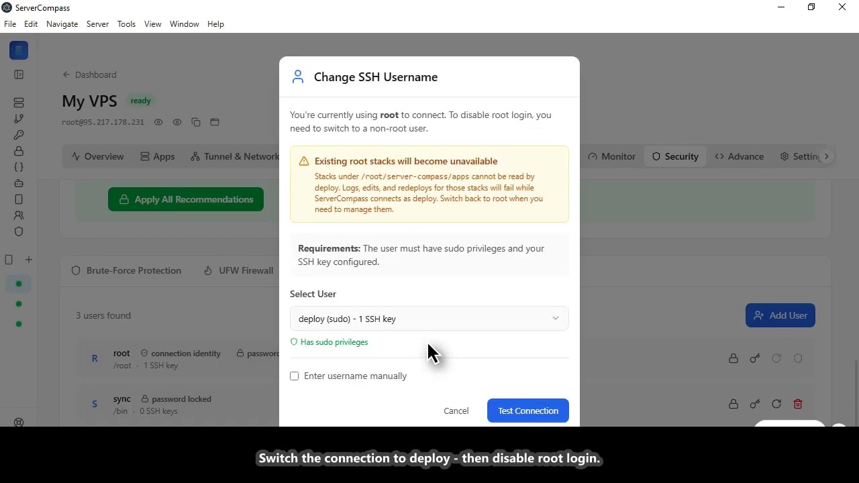Open the File menu
The height and width of the screenshot is (483, 859).
click(x=10, y=24)
